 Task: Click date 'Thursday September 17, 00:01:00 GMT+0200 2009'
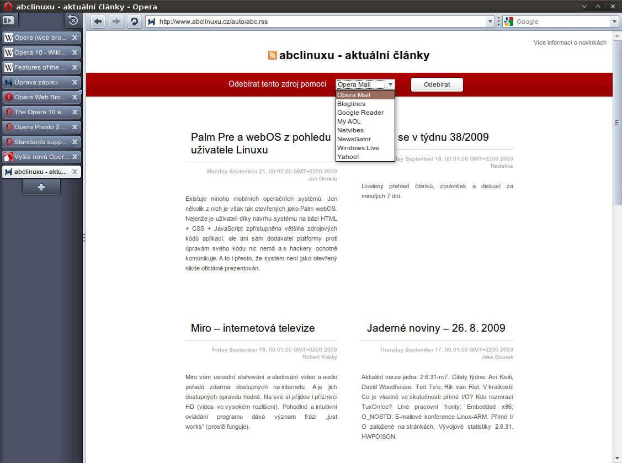click(x=446, y=349)
